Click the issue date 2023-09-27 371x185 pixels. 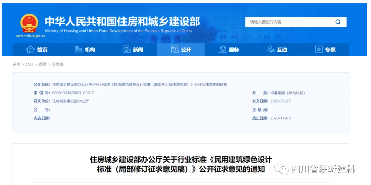(x=280, y=101)
